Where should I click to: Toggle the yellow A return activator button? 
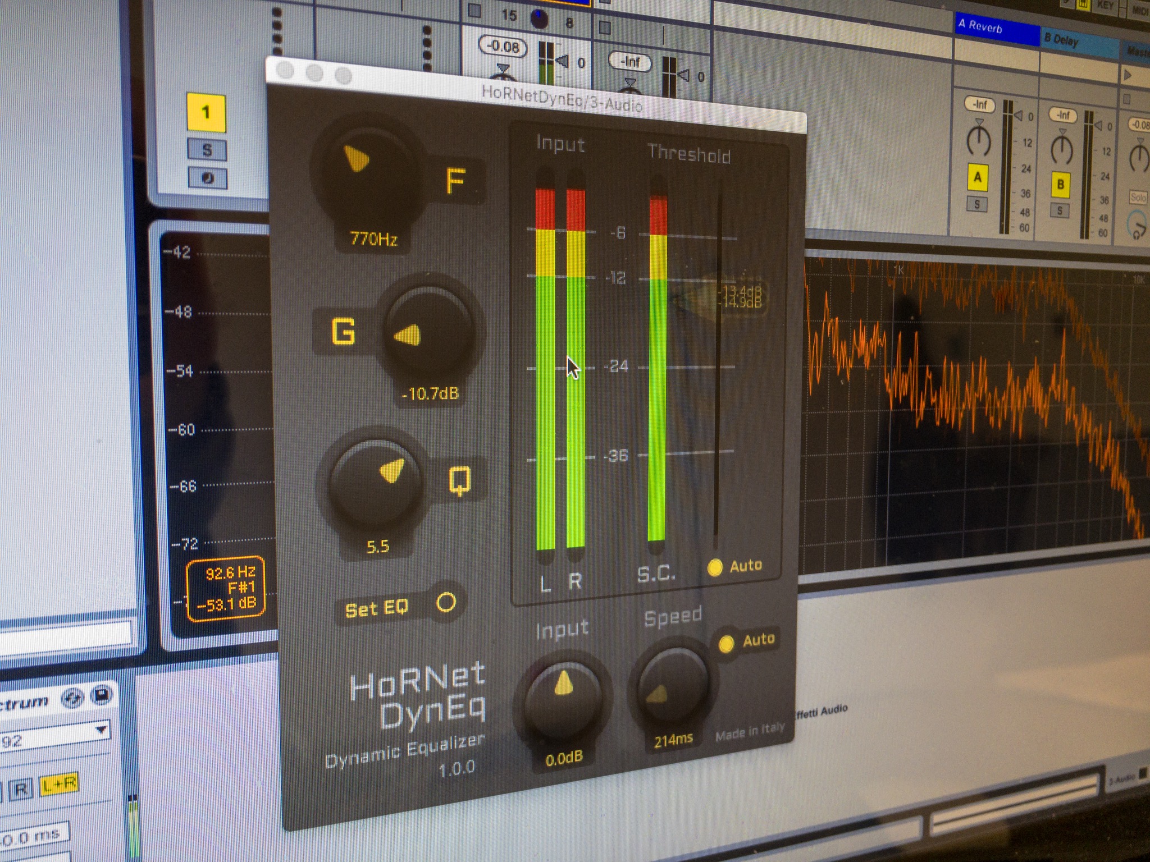tap(977, 177)
